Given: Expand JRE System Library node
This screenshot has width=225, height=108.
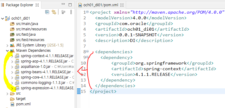Looking at the screenshot, I should tap(7, 46).
